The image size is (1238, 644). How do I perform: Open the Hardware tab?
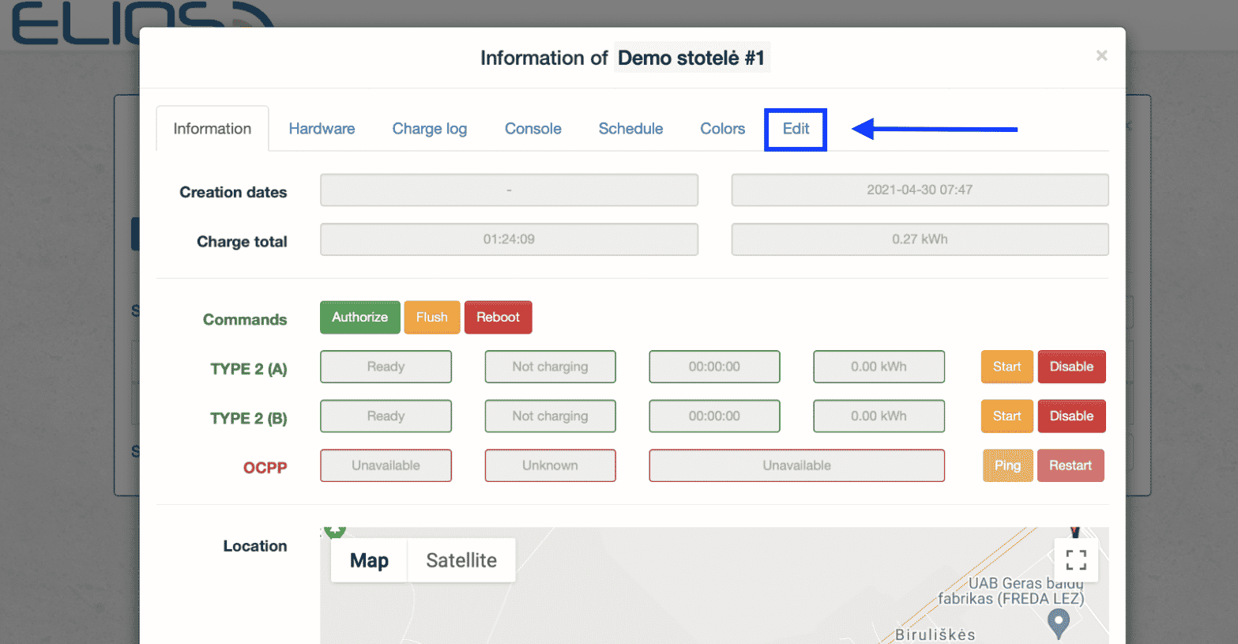click(x=322, y=129)
